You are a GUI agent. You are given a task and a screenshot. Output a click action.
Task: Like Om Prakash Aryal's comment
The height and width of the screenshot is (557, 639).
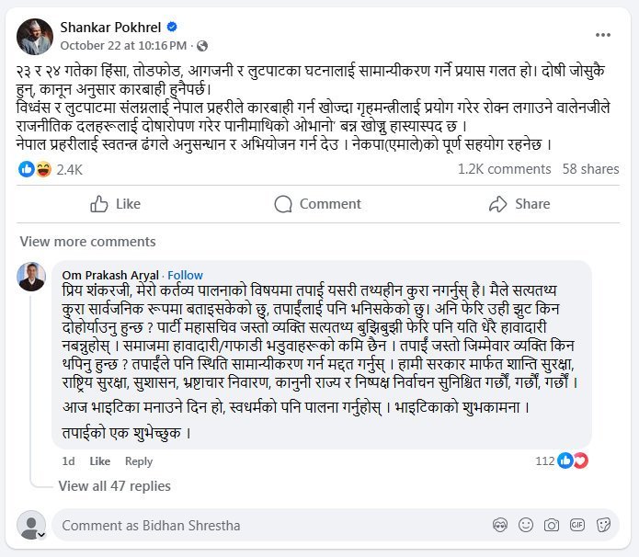[x=99, y=461]
